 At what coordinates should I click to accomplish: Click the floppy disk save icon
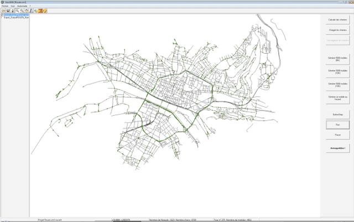point(8,11)
